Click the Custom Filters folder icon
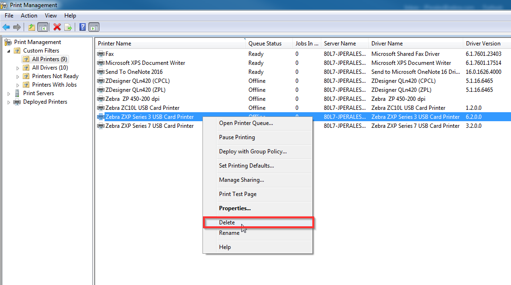The image size is (511, 285). pyautogui.click(x=18, y=51)
